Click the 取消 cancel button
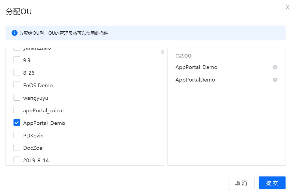This screenshot has height=192, width=292. point(241,183)
